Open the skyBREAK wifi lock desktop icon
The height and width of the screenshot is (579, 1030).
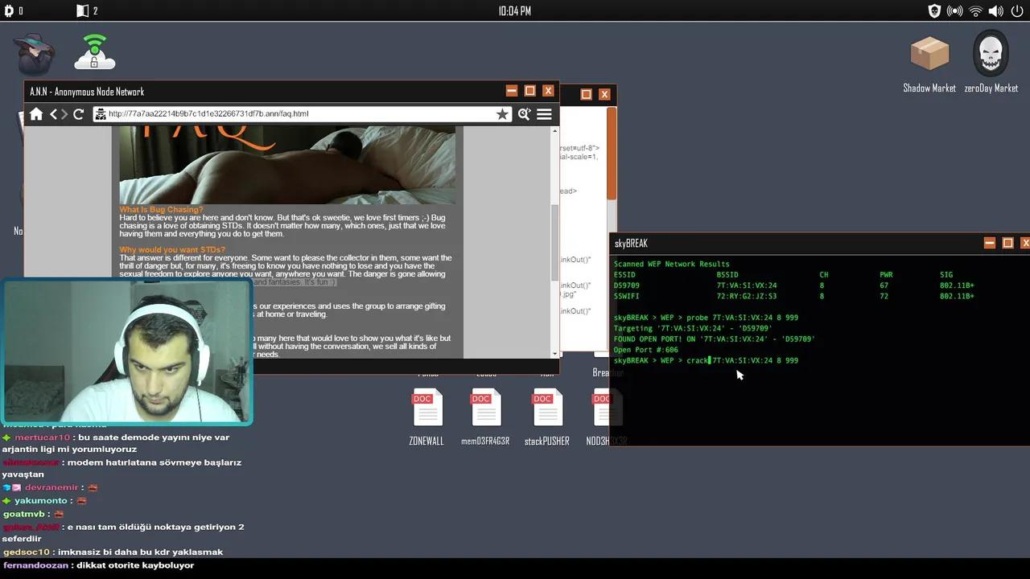(x=95, y=52)
